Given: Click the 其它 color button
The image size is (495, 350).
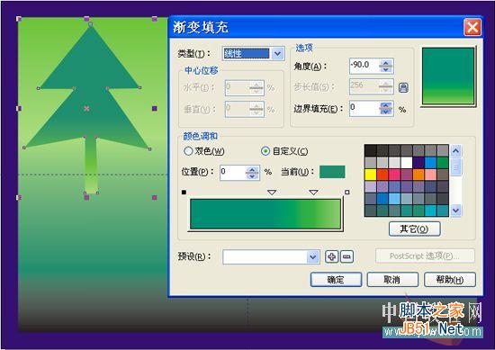Looking at the screenshot, I should click(415, 229).
